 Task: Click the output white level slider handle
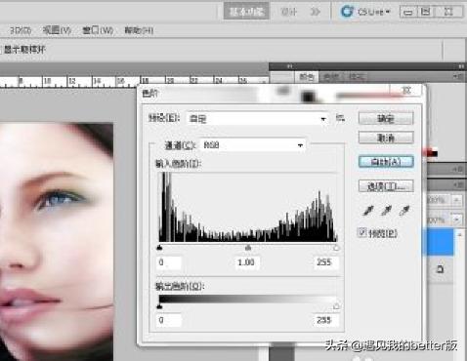coord(336,306)
